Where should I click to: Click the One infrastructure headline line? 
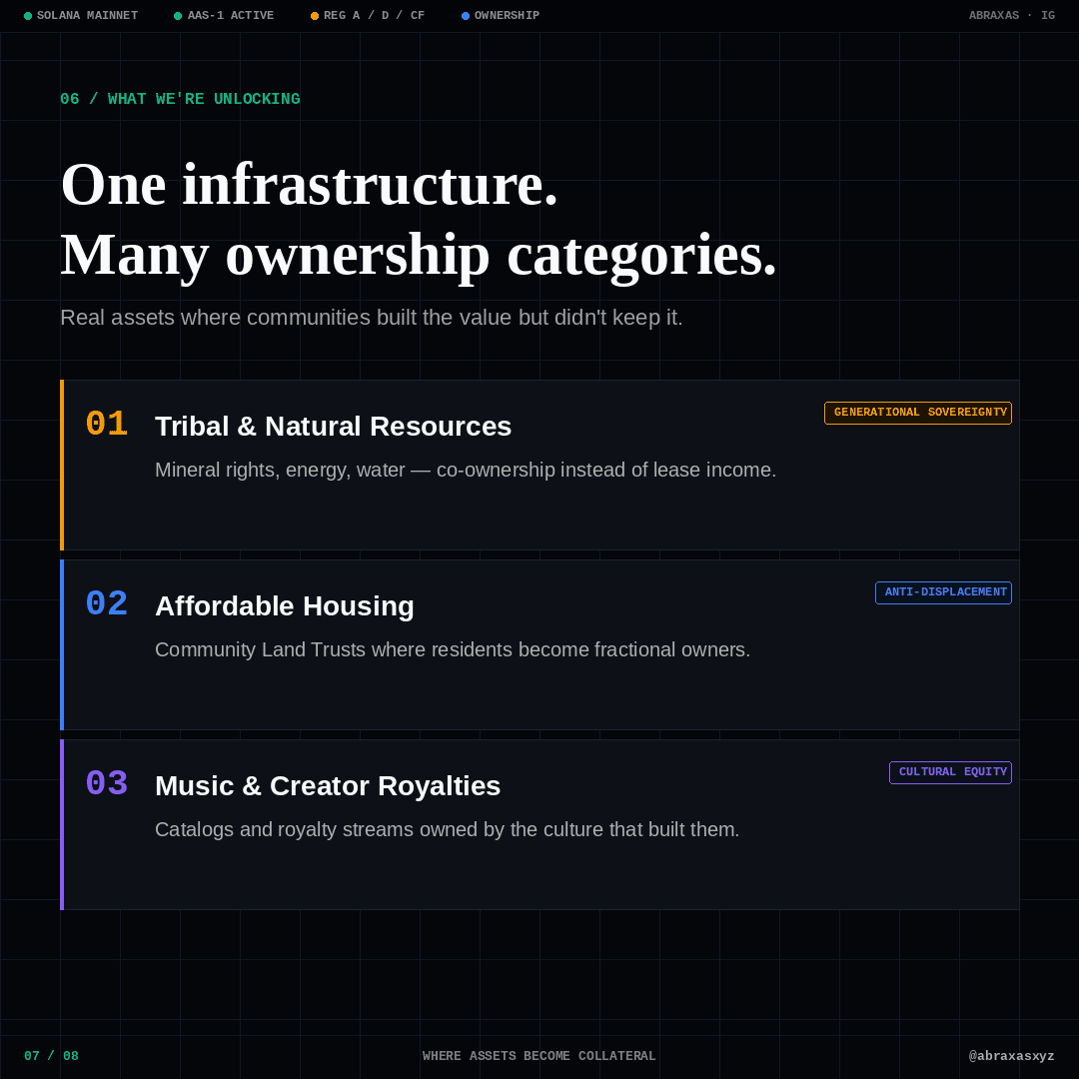pyautogui.click(x=310, y=185)
